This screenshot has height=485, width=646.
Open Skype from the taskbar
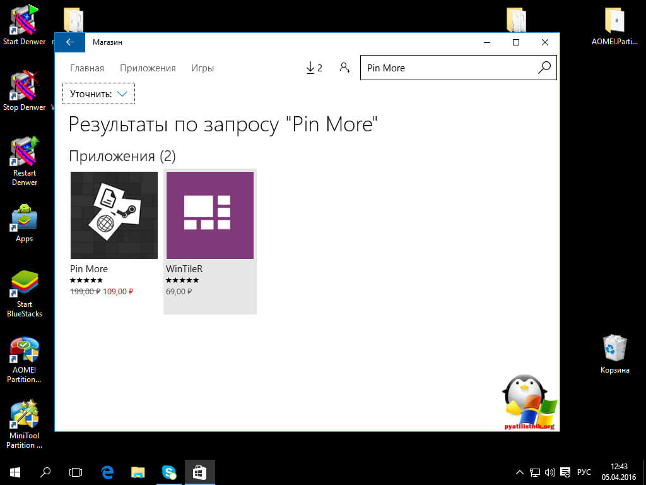tap(169, 471)
